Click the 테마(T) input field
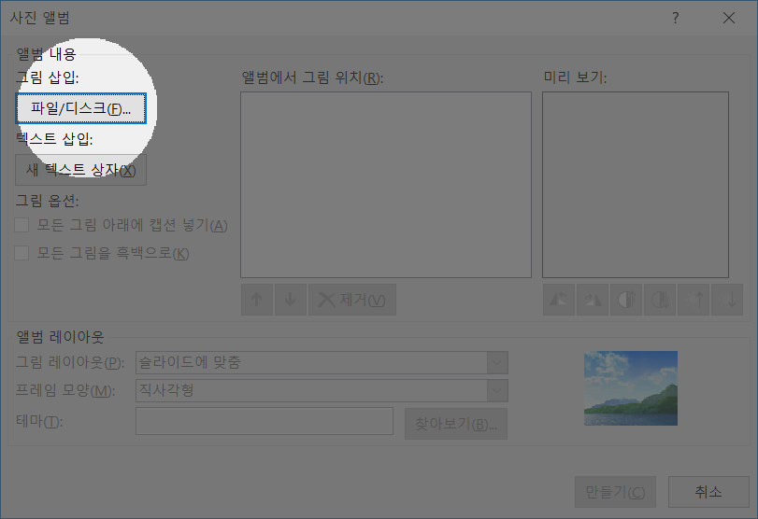The height and width of the screenshot is (519, 758). 264,421
